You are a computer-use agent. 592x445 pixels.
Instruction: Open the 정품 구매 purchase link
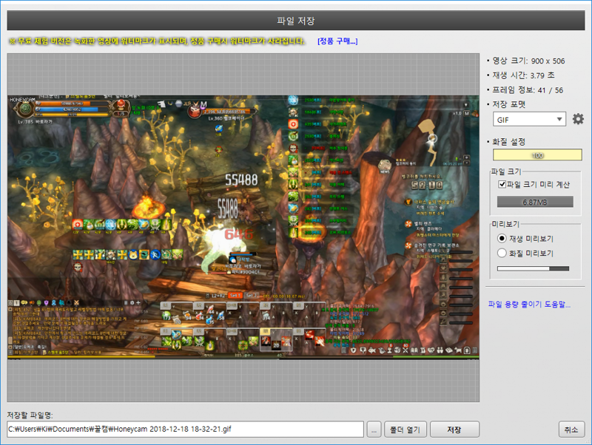337,41
